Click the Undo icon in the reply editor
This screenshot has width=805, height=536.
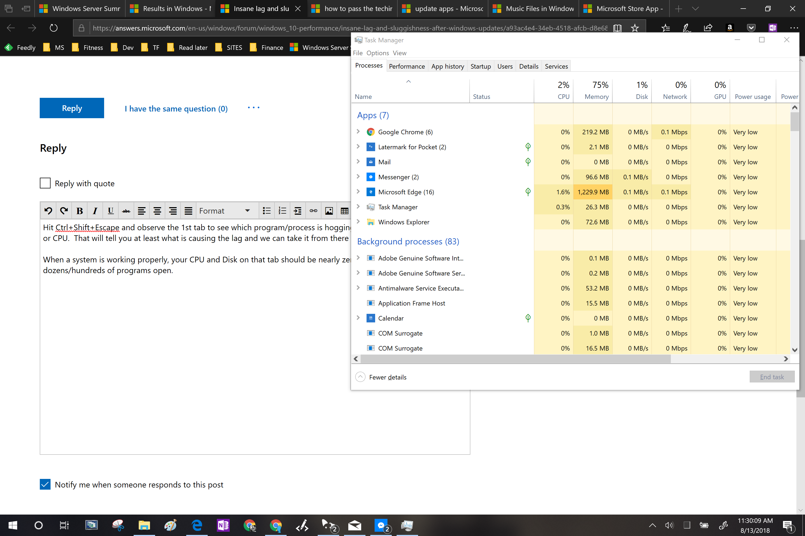point(48,211)
